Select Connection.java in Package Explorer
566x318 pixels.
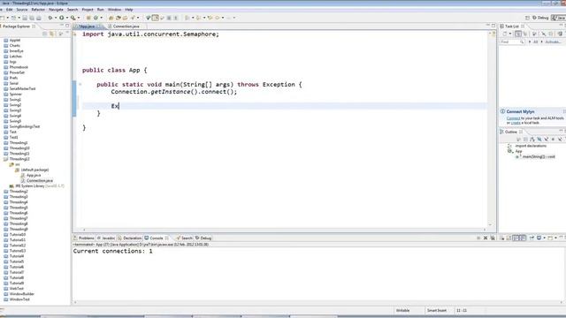point(39,180)
